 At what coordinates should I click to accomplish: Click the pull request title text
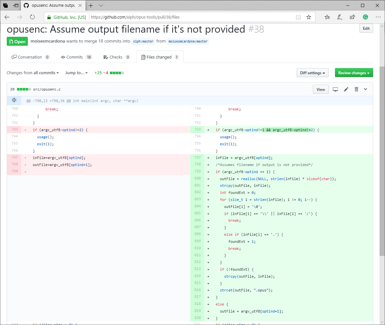(126, 29)
